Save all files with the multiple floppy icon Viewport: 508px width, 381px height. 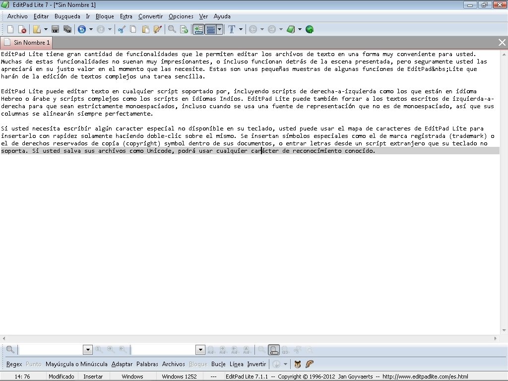point(67,29)
